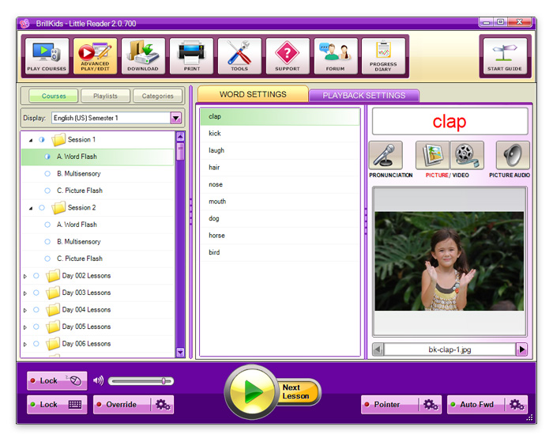Screen dimensions: 553x442
Task: Click the Picture Audio speaker icon
Action: [512, 156]
